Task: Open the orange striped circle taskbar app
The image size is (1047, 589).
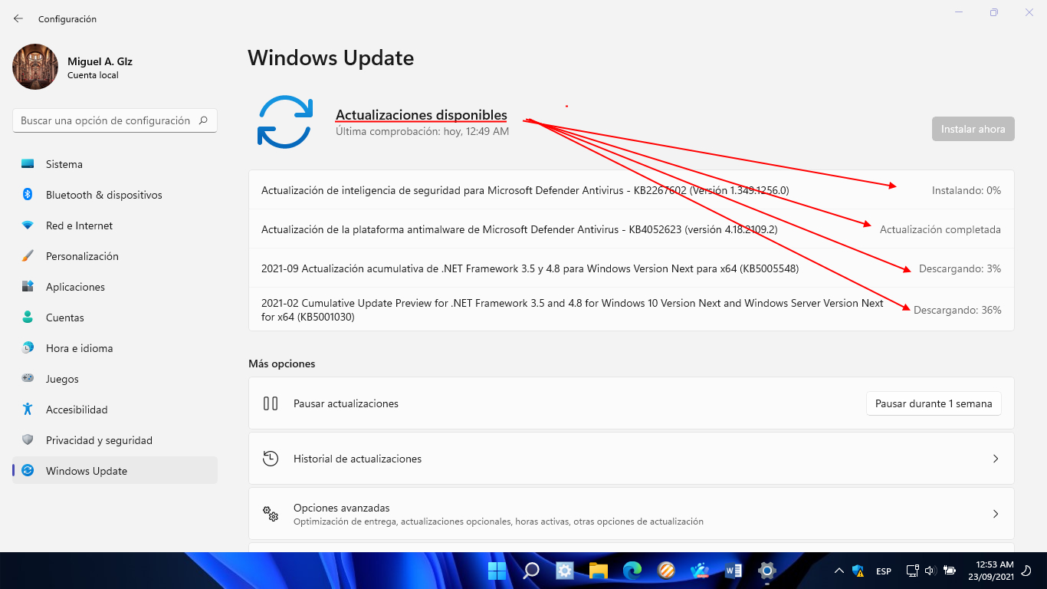Action: [x=666, y=571]
